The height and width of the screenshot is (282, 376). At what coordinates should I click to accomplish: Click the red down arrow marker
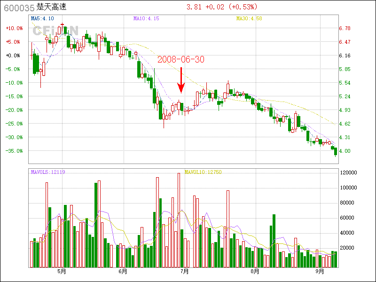181,81
